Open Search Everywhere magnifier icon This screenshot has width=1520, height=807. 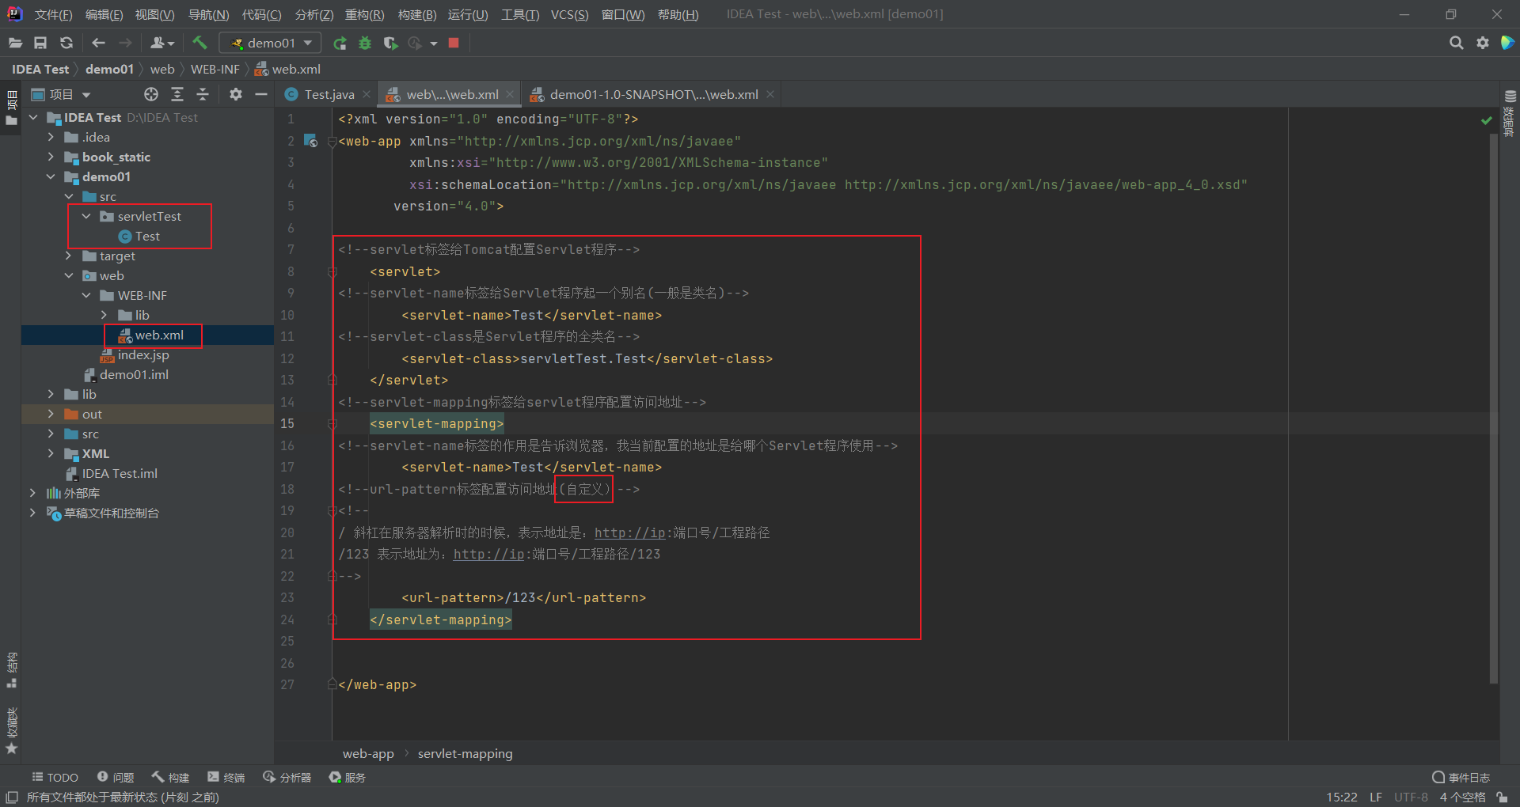coord(1456,43)
